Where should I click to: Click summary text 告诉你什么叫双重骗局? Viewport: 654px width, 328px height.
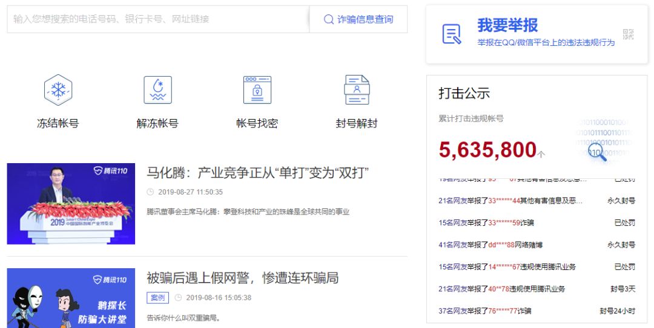pos(183,318)
